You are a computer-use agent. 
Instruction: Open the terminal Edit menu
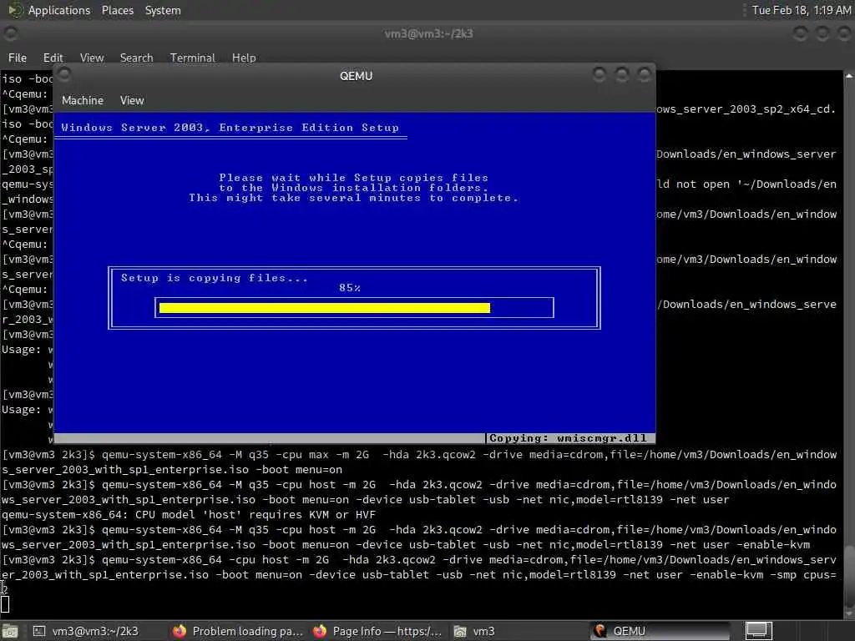[x=53, y=58]
